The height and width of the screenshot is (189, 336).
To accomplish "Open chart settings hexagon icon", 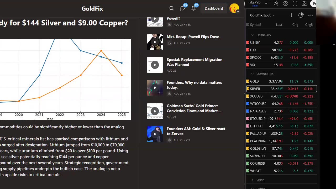I will coord(286,3).
